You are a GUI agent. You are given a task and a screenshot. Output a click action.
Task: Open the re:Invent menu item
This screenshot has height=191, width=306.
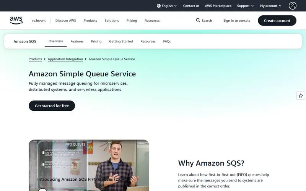pos(39,21)
